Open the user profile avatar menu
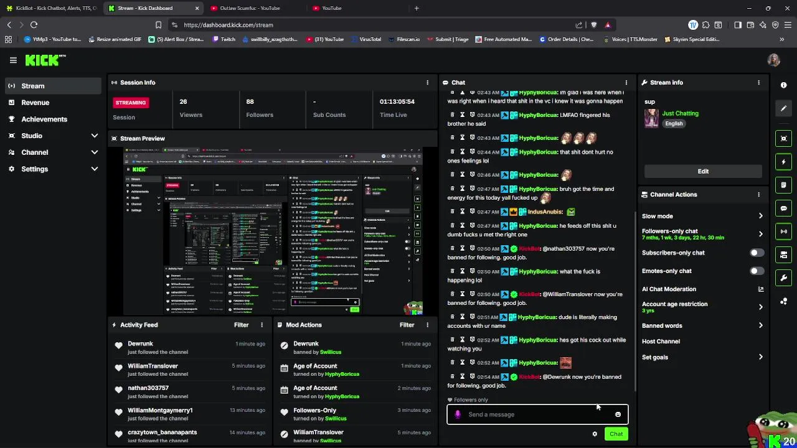797x448 pixels. pyautogui.click(x=774, y=60)
